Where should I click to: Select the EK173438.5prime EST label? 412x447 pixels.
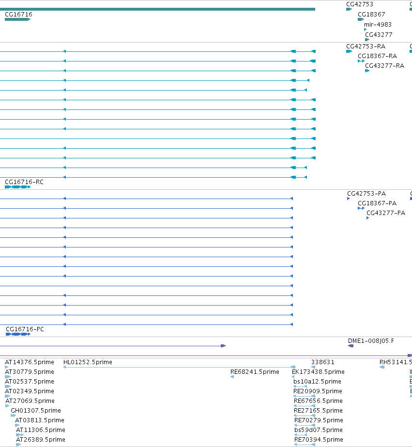tap(318, 372)
